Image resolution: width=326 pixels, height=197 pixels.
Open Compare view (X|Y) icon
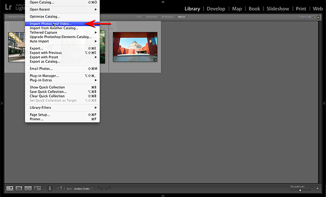point(28,188)
